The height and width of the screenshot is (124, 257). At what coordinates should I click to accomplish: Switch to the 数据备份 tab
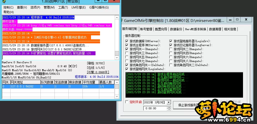click(176, 29)
